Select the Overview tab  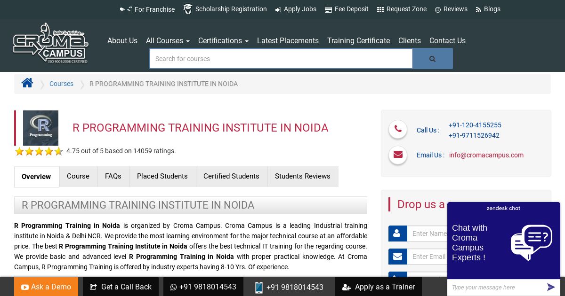point(36,177)
